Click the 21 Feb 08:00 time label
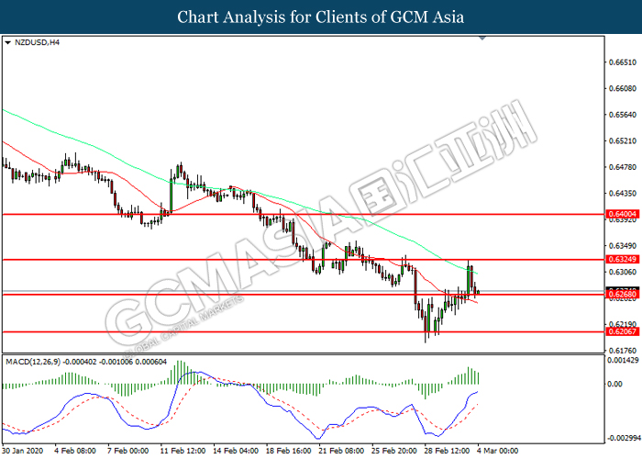The width and height of the screenshot is (642, 459). coord(341,451)
